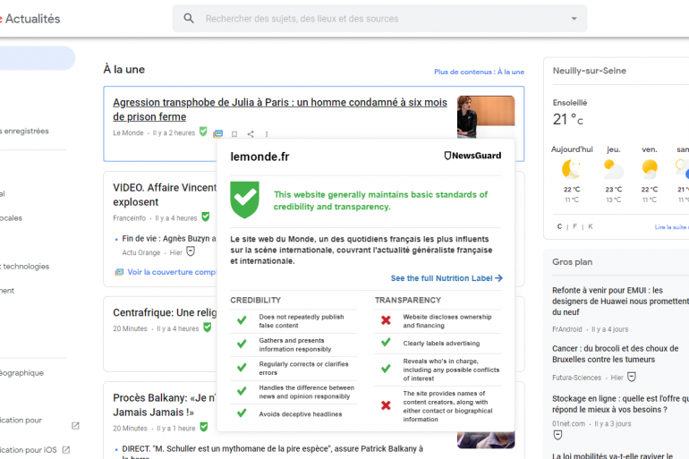Image resolution: width=689 pixels, height=459 pixels.
Task: Click 'Voir la couverture' full coverage link
Action: 170,272
